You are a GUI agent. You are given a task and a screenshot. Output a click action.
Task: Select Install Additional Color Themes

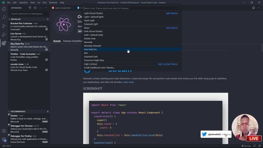[131, 68]
